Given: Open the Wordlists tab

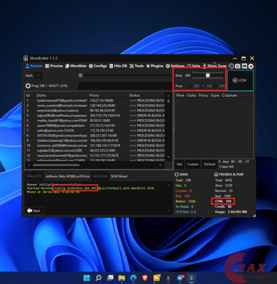Looking at the screenshot, I should (x=76, y=66).
